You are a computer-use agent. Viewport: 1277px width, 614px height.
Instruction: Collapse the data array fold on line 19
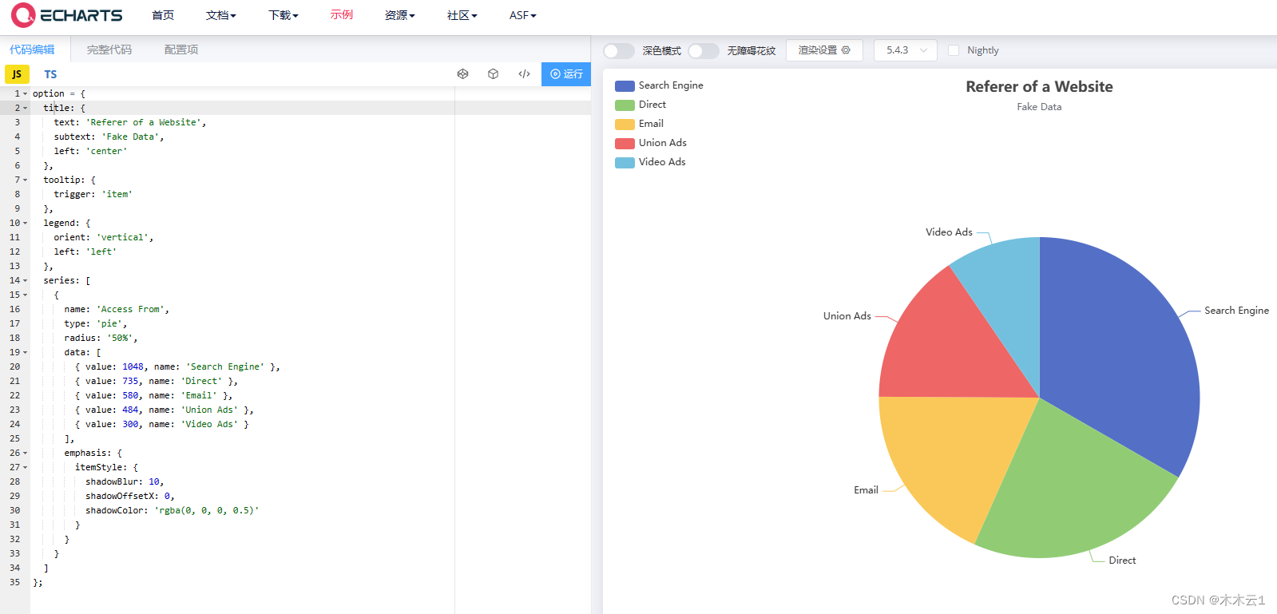pyautogui.click(x=26, y=352)
